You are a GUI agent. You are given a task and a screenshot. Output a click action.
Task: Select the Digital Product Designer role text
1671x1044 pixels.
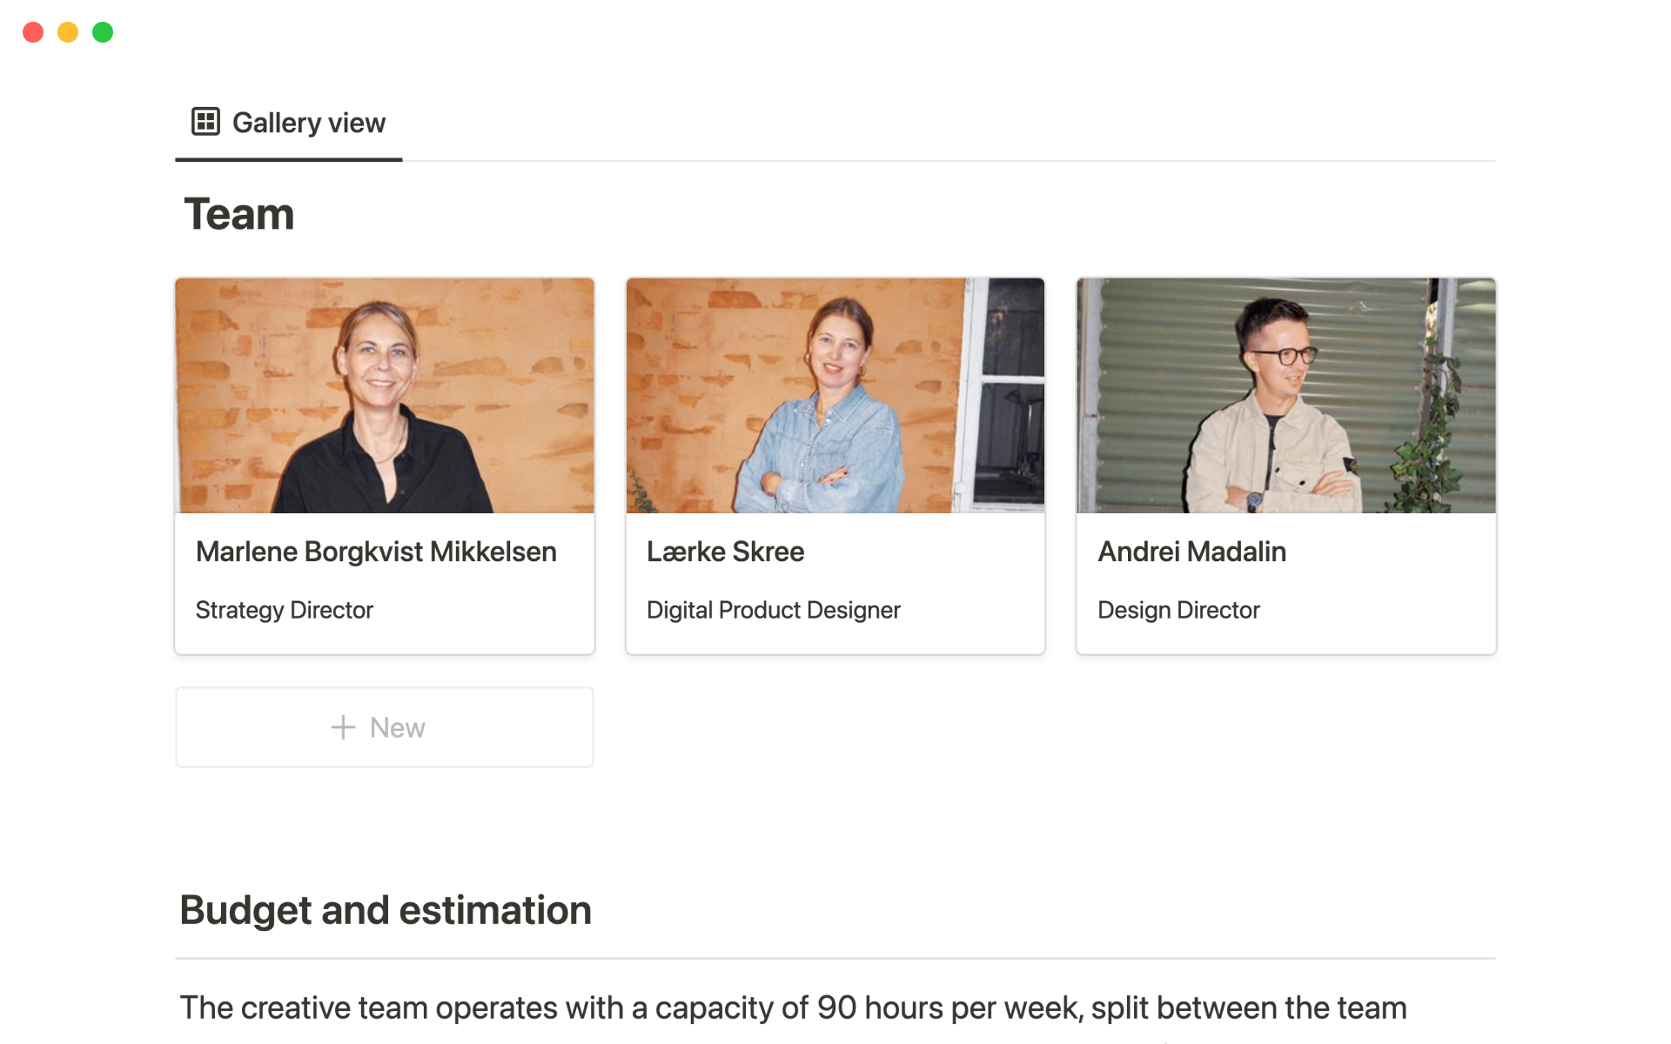[773, 610]
